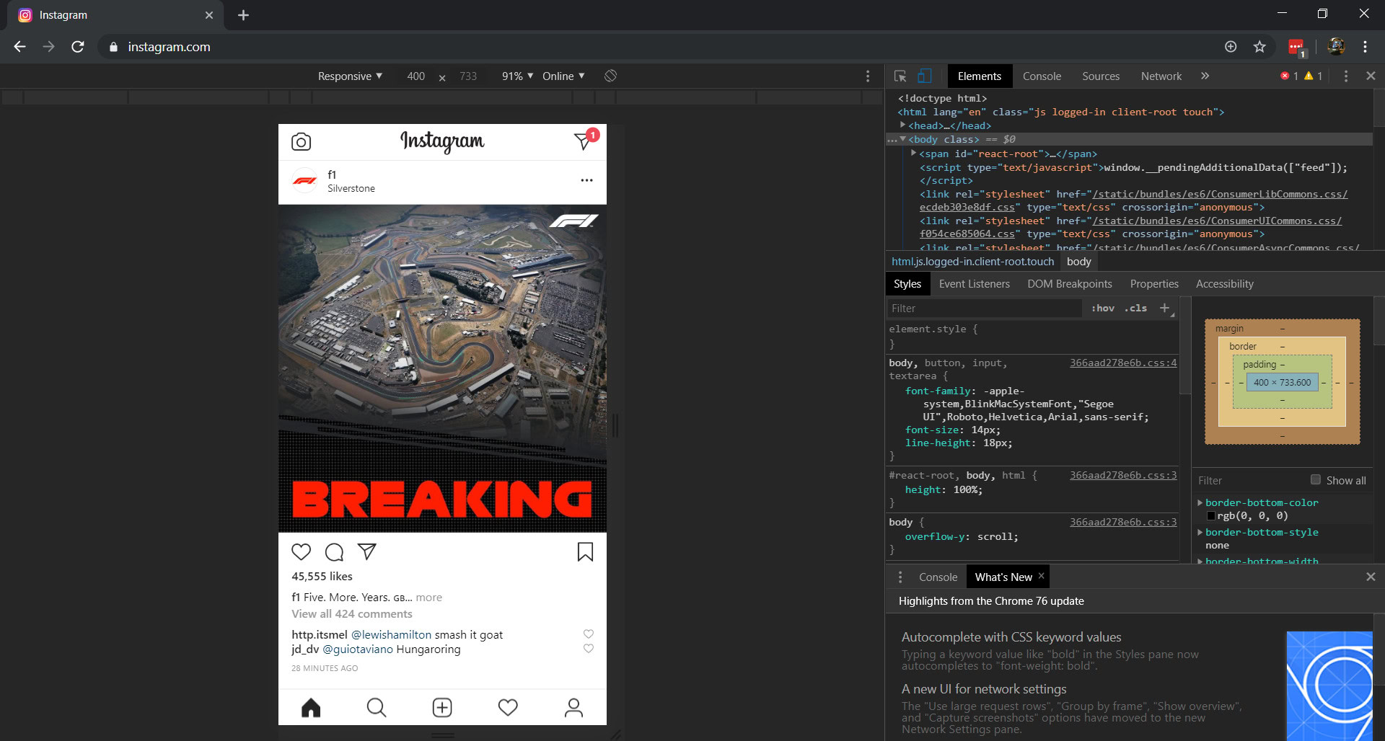Image resolution: width=1385 pixels, height=741 pixels.
Task: Open profile from the bottom navigation
Action: click(573, 708)
